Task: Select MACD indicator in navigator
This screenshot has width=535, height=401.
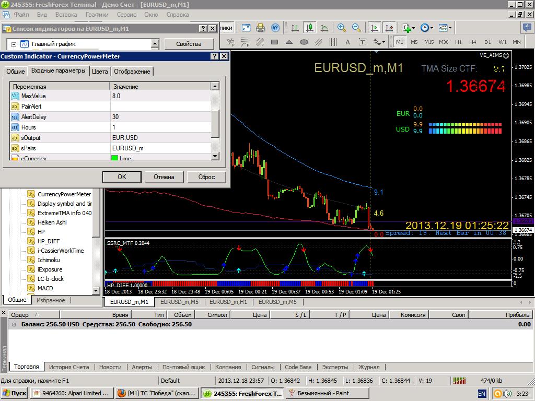Action: click(45, 288)
